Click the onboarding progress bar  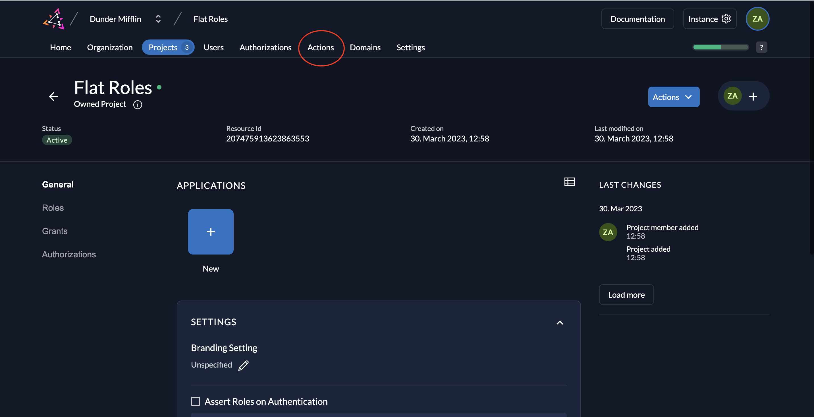point(720,47)
